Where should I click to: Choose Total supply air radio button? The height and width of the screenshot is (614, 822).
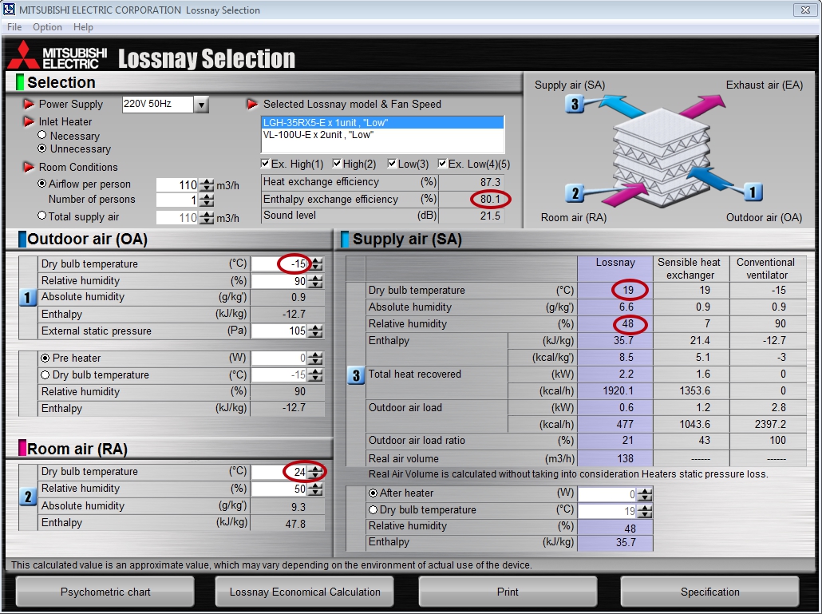[x=42, y=216]
